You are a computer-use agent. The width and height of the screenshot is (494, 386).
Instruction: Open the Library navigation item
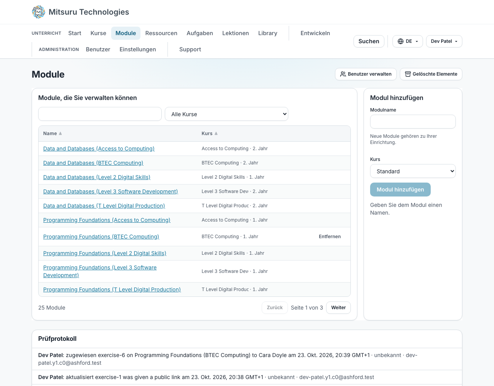[268, 33]
